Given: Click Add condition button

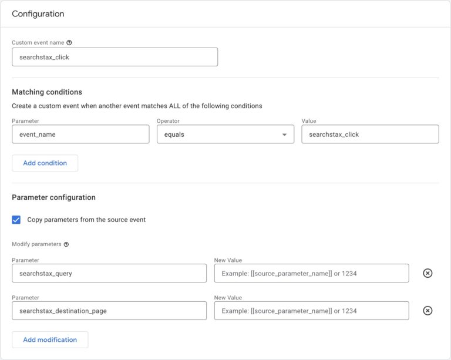Looking at the screenshot, I should pyautogui.click(x=45, y=163).
